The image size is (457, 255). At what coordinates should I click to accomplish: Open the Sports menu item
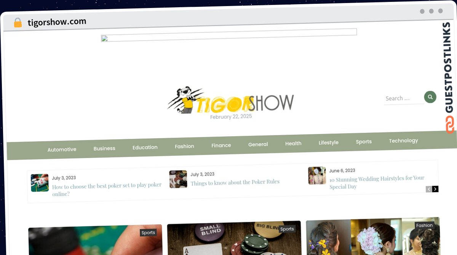364,142
